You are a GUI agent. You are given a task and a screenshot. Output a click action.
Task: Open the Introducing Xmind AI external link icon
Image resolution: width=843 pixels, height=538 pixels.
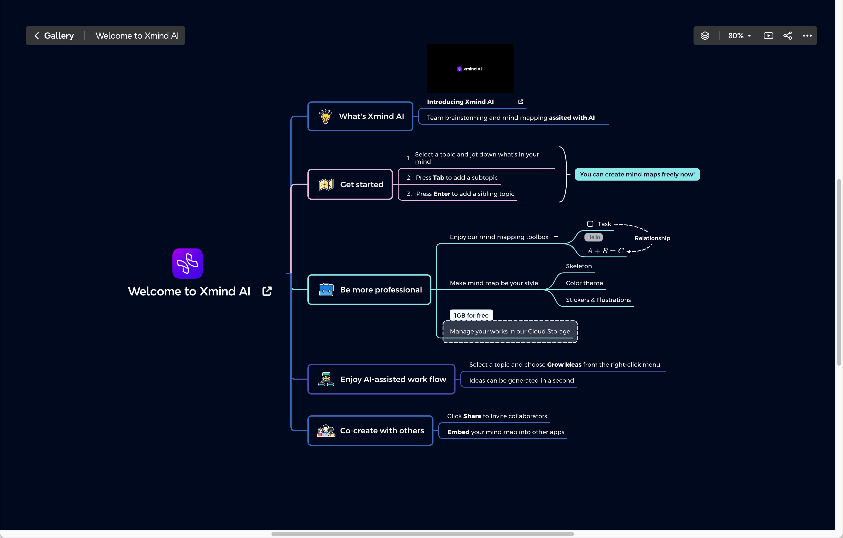point(521,102)
